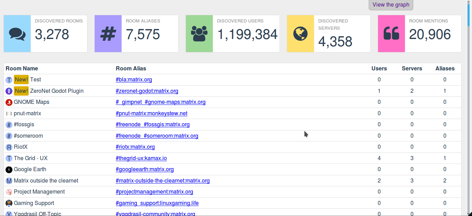Click the GNOME Maps room avatar
The height and width of the screenshot is (216, 472).
(x=9, y=102)
